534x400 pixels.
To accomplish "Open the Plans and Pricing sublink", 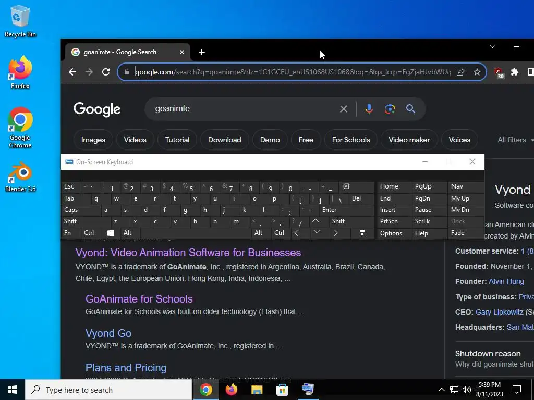I will [126, 368].
